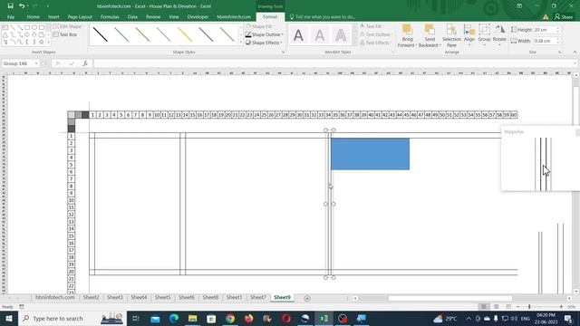Open Size dialog launcher

pyautogui.click(x=560, y=53)
